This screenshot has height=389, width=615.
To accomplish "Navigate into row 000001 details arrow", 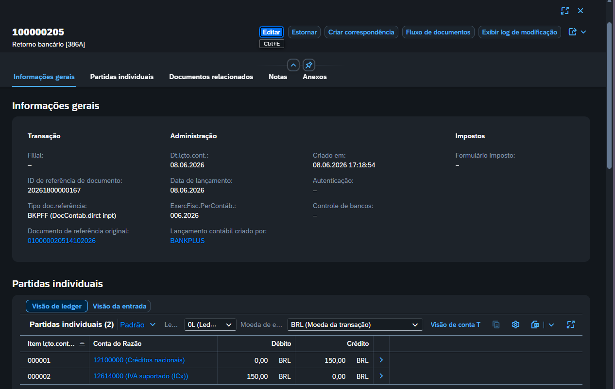I will (381, 360).
